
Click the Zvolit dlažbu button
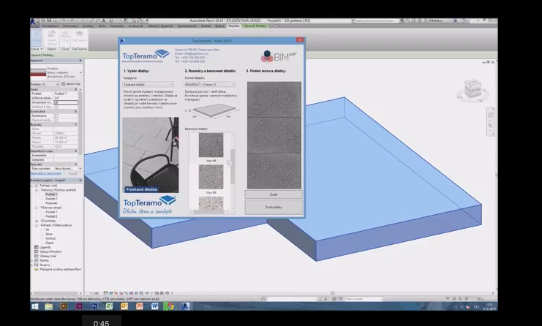tap(274, 207)
